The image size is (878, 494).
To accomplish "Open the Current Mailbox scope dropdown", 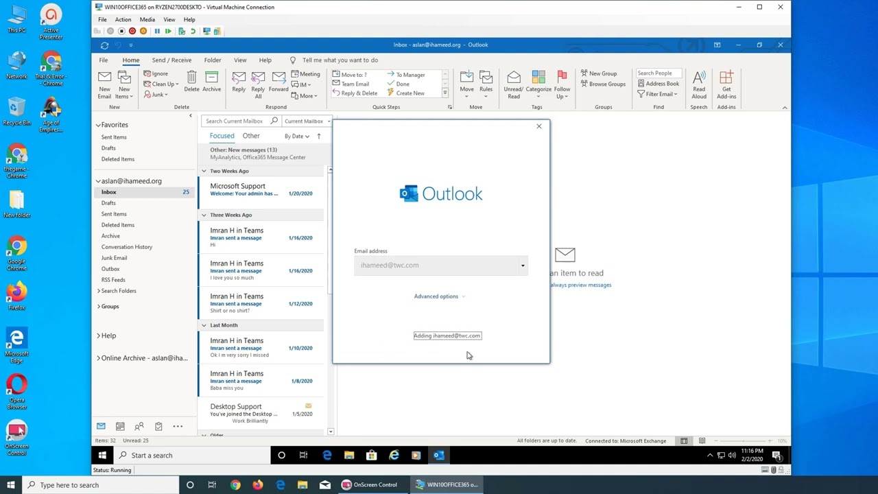I will pos(307,121).
